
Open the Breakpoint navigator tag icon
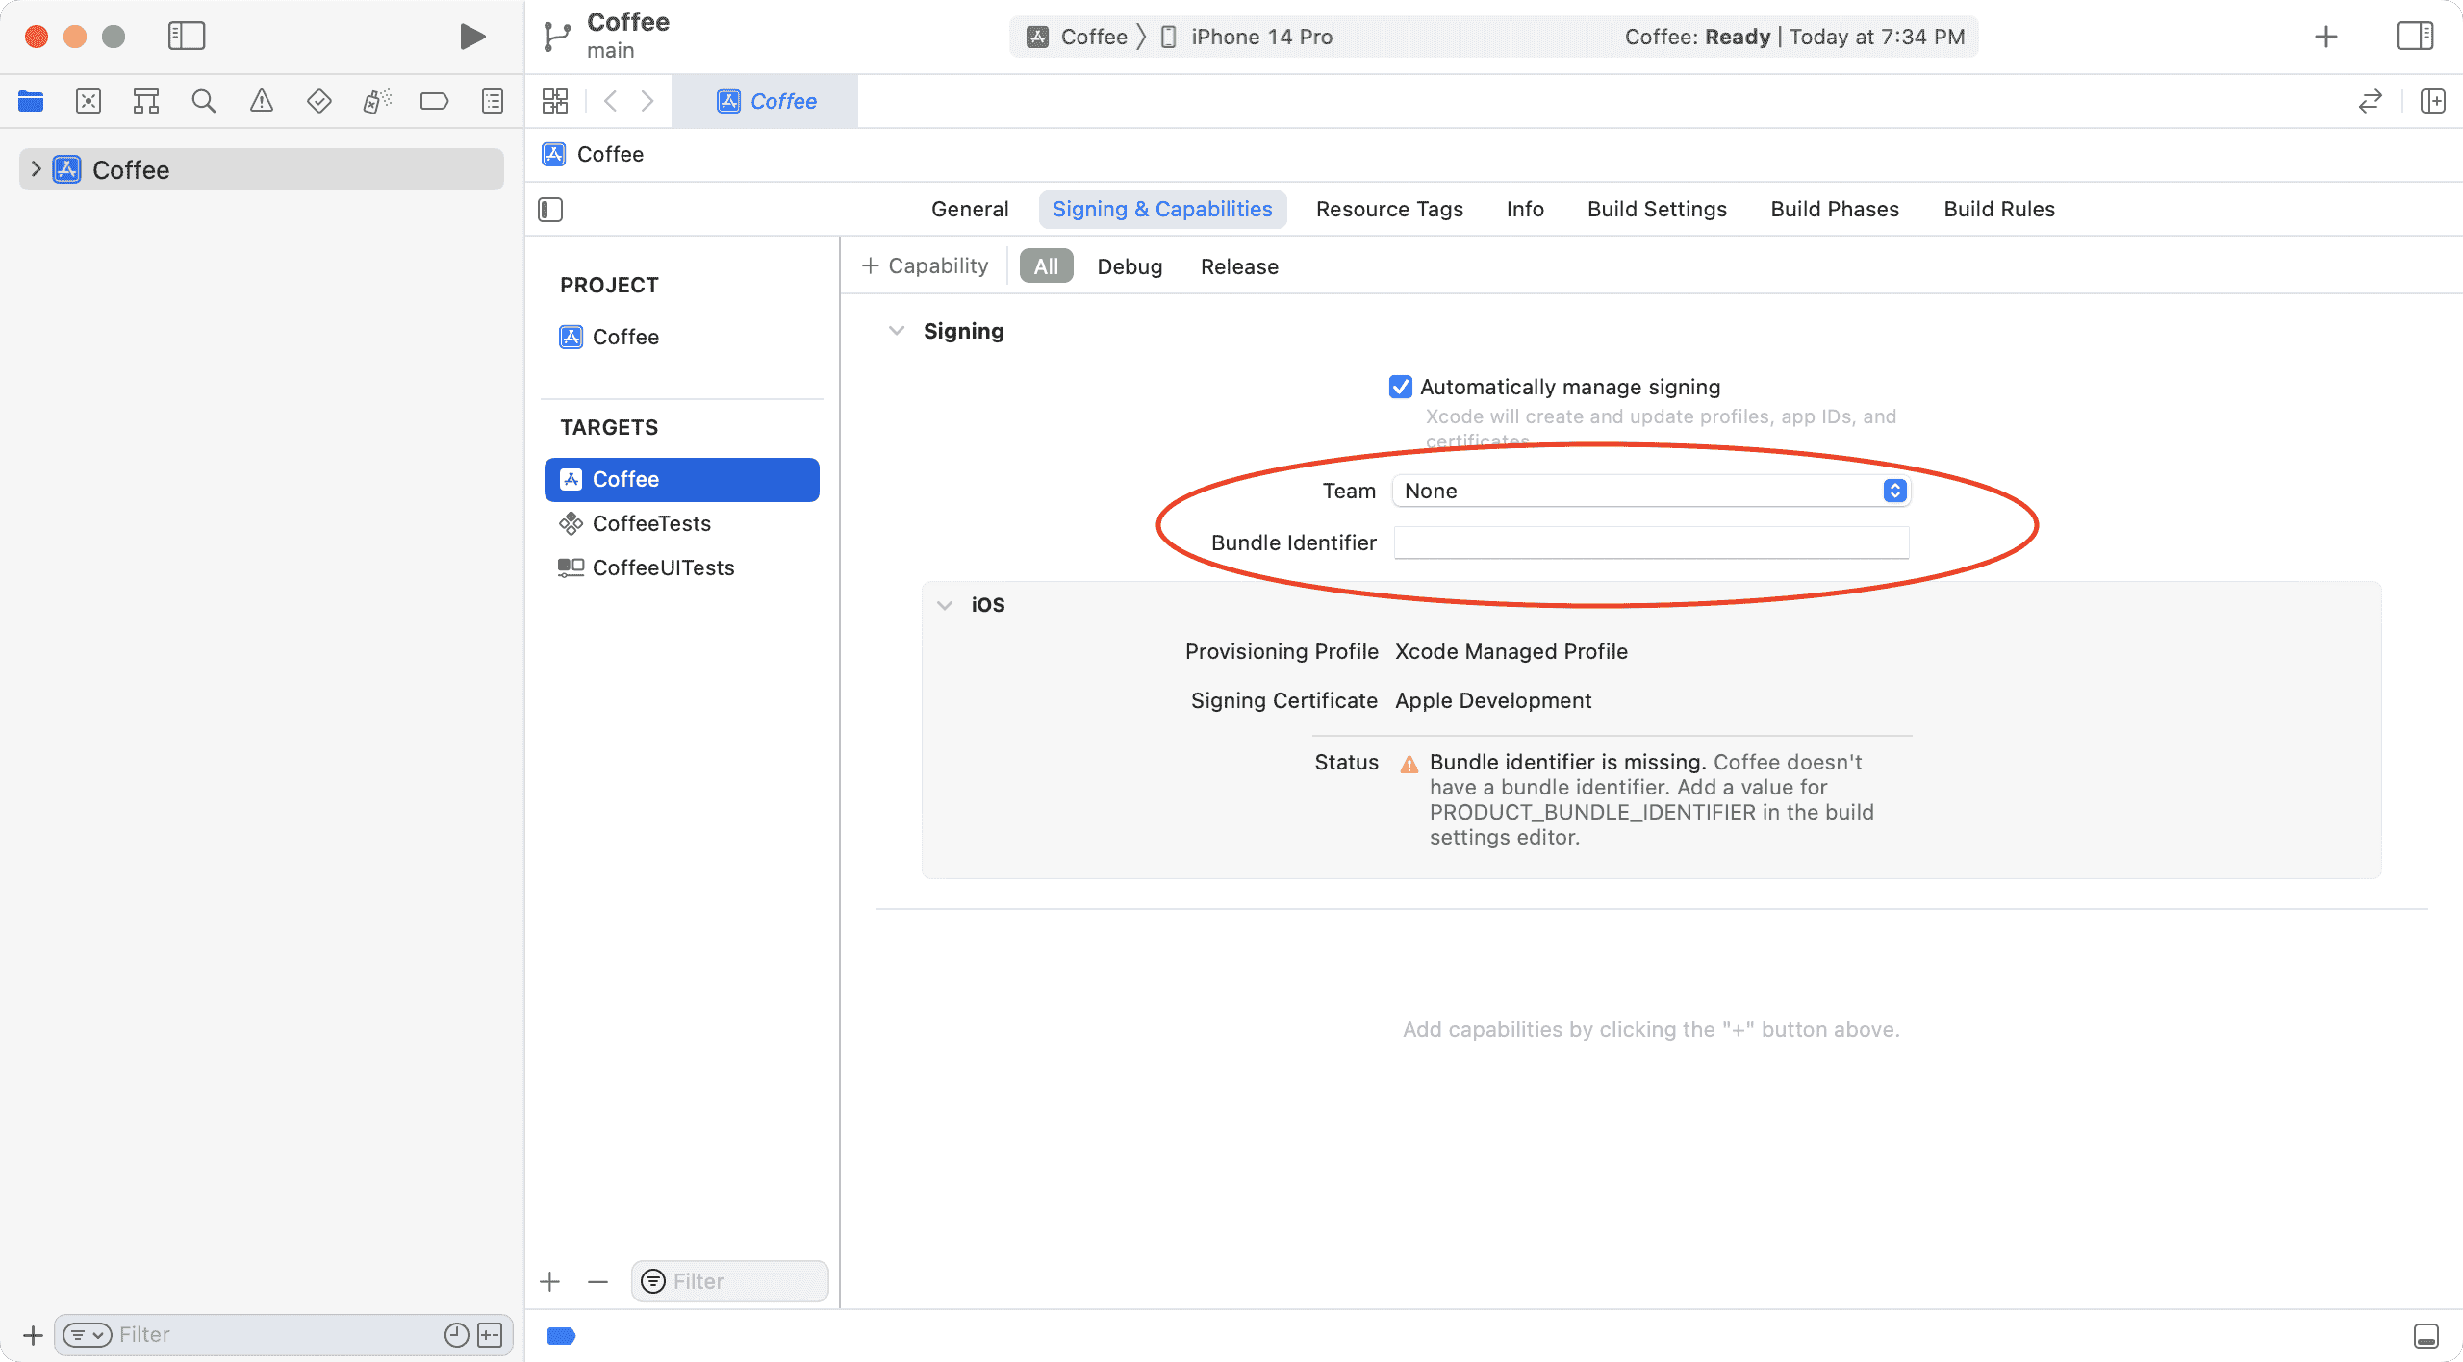pyautogui.click(x=434, y=100)
